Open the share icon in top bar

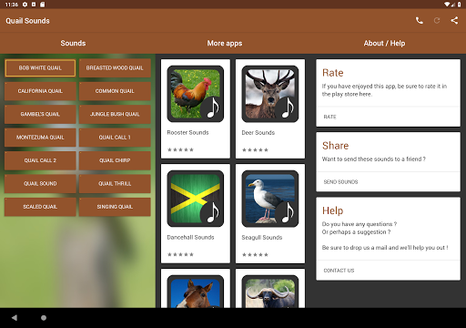(454, 21)
